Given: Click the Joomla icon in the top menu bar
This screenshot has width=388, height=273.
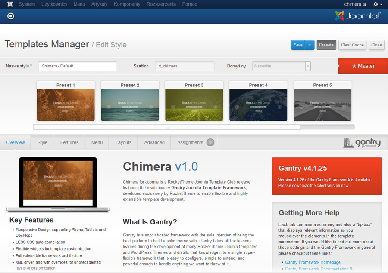Looking at the screenshot, I should (x=10, y=4).
